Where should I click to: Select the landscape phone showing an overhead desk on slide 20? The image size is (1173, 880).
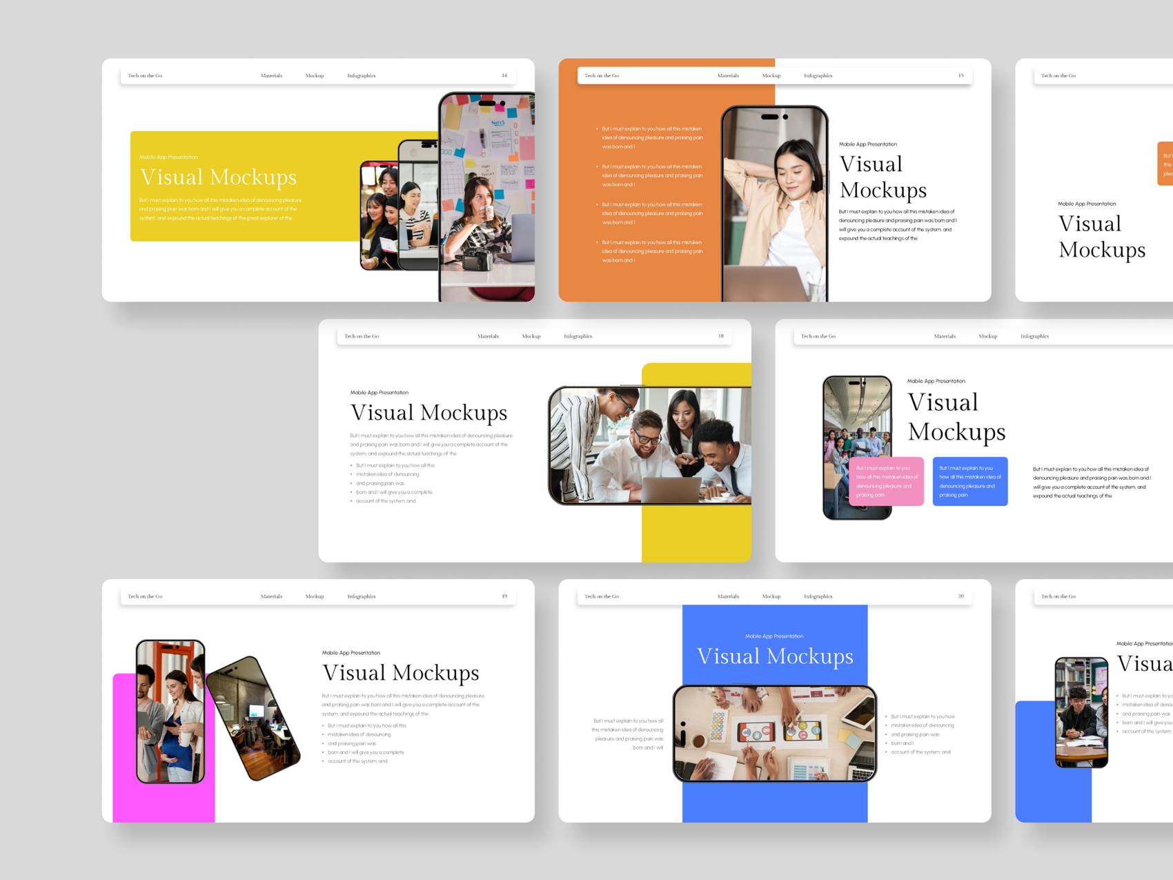(775, 734)
